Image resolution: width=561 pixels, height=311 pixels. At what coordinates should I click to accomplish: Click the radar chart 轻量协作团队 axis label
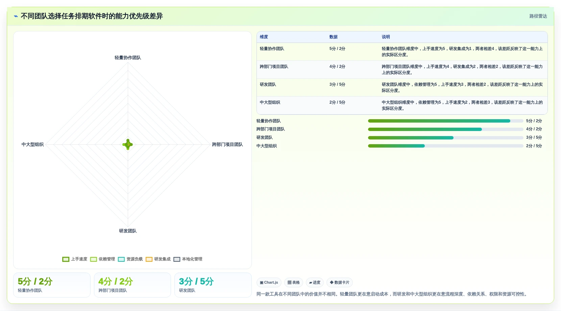tap(128, 58)
